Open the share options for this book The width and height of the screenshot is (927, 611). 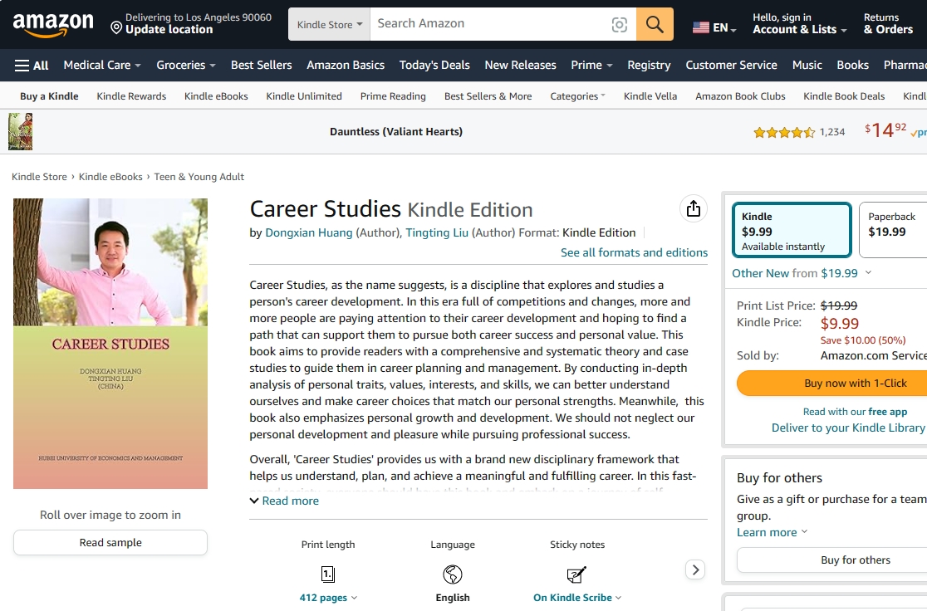click(694, 209)
